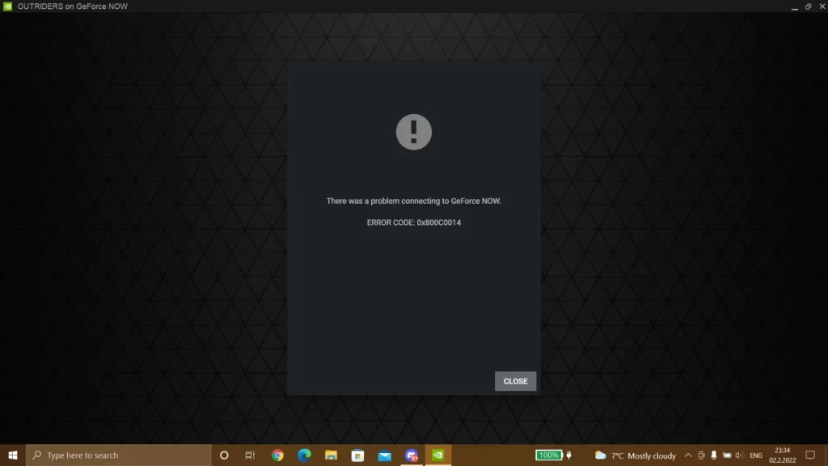Click the 'Type here to search' box
Screen dimensions: 828x466
coord(118,455)
